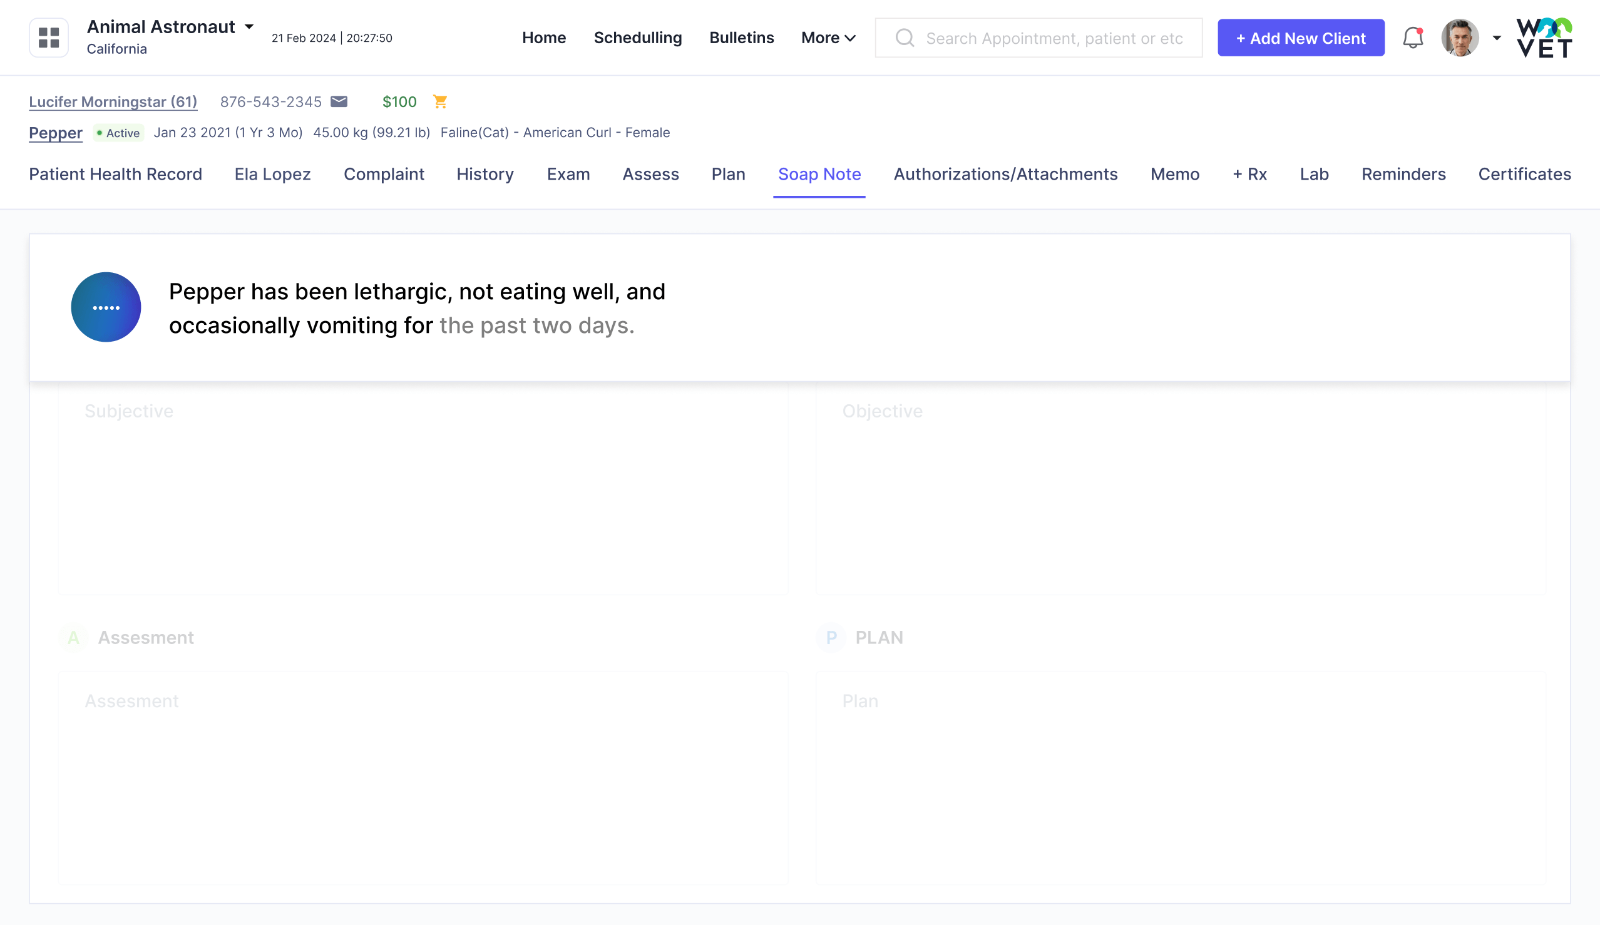Click into the Subjective text area
The width and height of the screenshot is (1600, 925).
pos(423,489)
